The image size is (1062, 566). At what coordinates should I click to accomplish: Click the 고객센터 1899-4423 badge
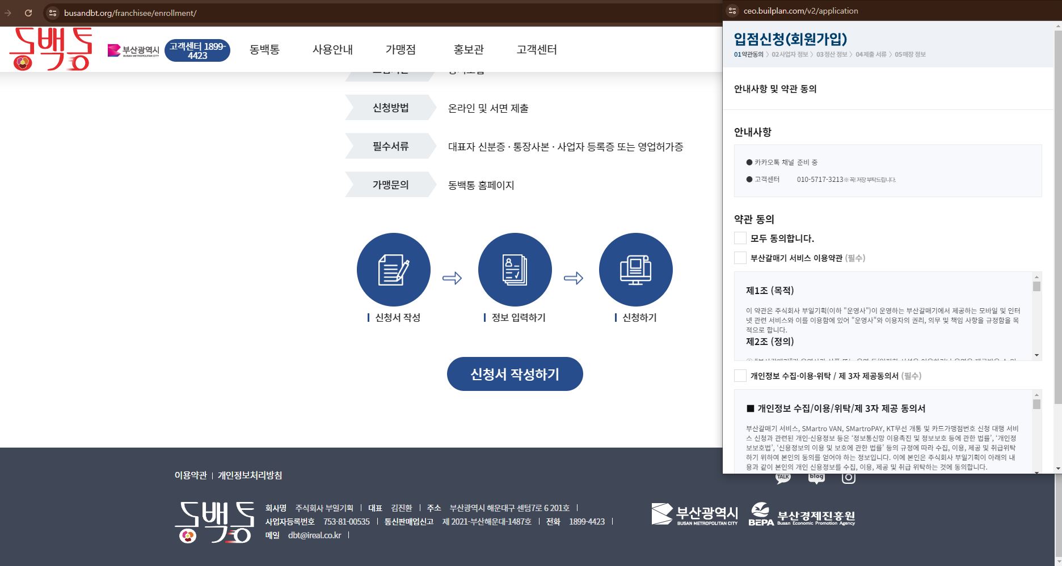pyautogui.click(x=197, y=50)
